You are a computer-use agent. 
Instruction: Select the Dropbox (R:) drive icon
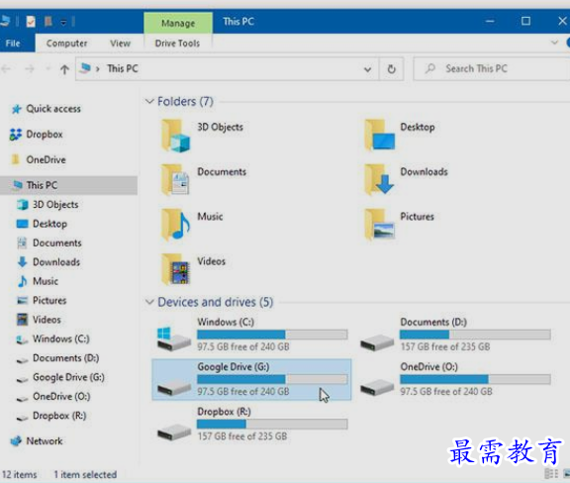click(174, 433)
